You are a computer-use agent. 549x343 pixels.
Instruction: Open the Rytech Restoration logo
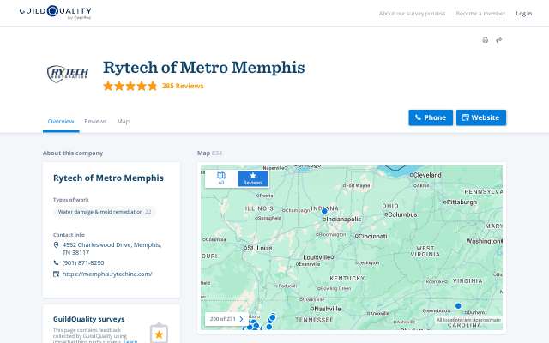click(x=68, y=74)
